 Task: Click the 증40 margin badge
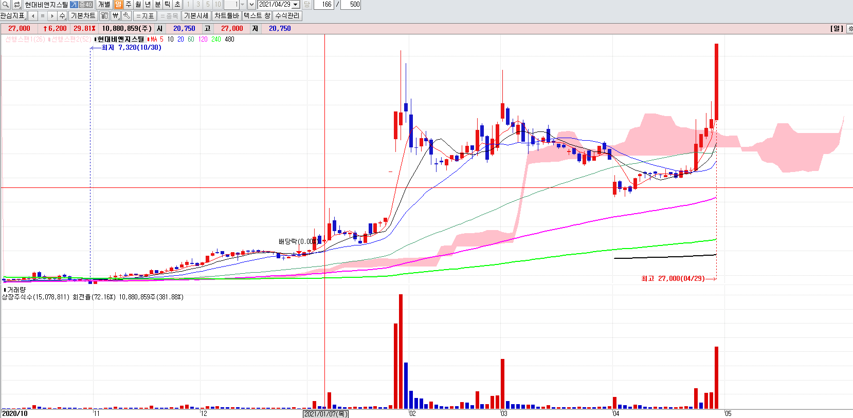85,5
